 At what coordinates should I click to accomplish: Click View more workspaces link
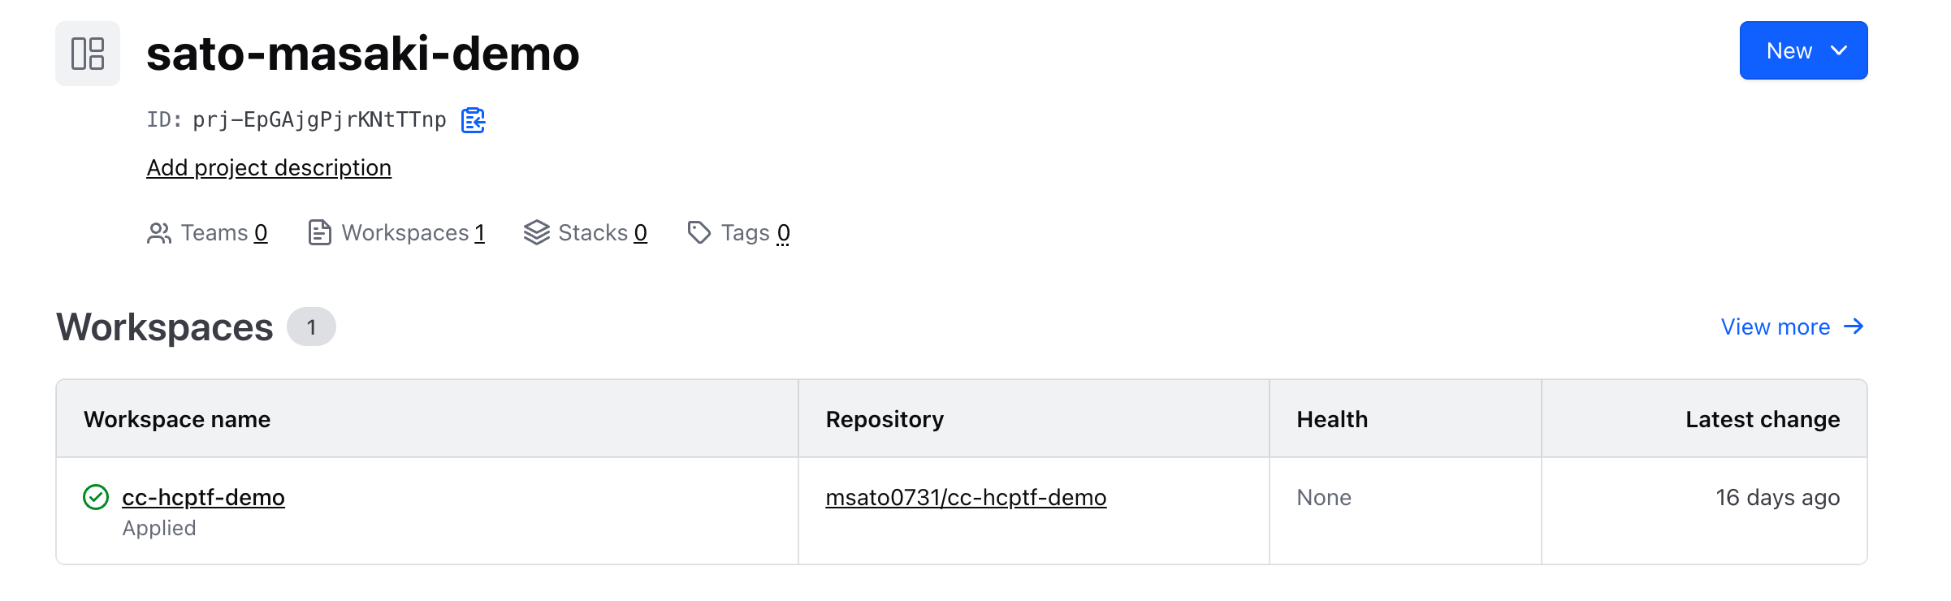1776,326
